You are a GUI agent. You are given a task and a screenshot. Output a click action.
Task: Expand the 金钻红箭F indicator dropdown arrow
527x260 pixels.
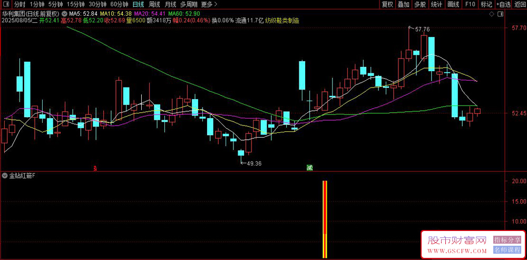coord(5,175)
